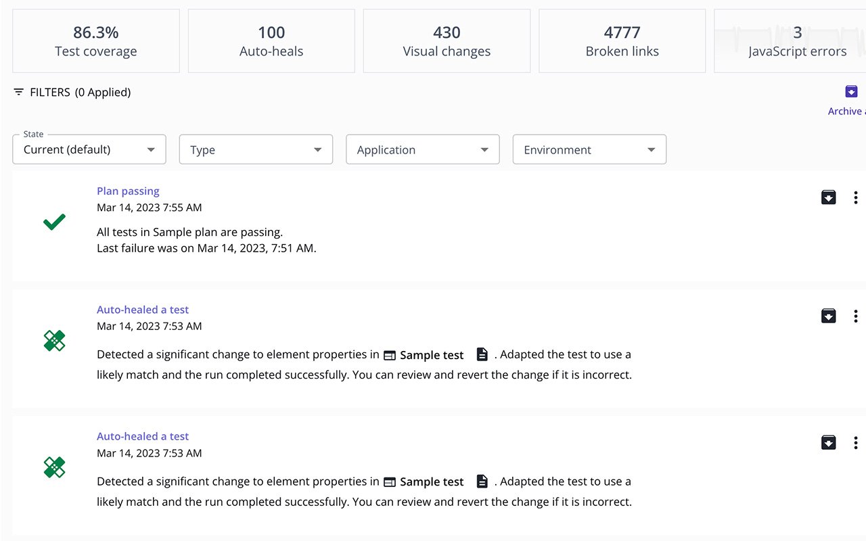Select the Broken links card

622,41
